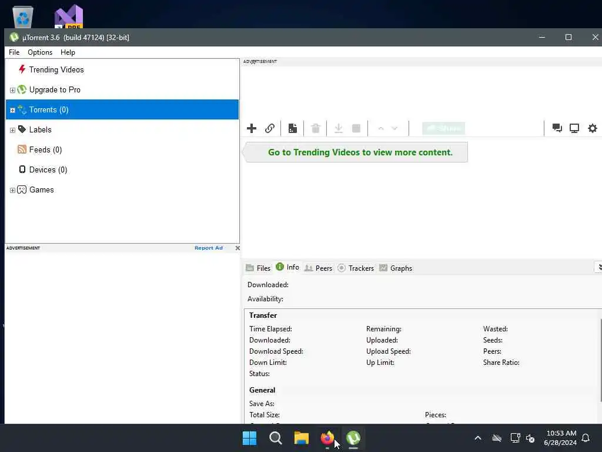Click the Trending Videos lightning icon

[x=22, y=69]
